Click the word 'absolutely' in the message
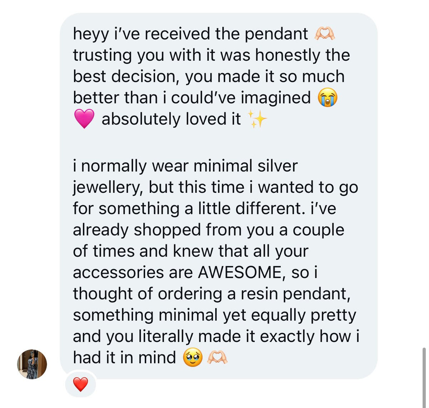The image size is (429, 408). point(141,120)
